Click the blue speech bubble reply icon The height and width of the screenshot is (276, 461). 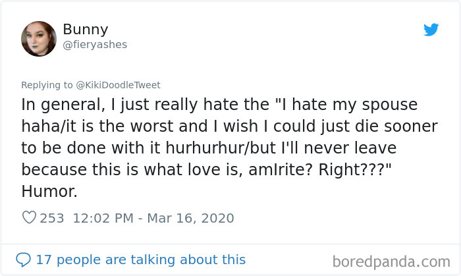pyautogui.click(x=23, y=260)
